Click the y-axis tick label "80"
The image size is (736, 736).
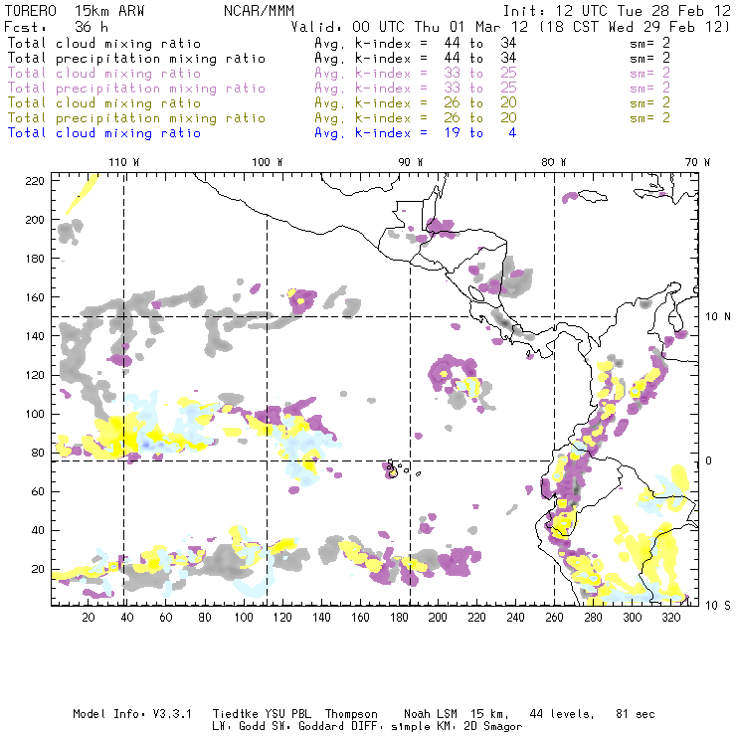(x=38, y=453)
